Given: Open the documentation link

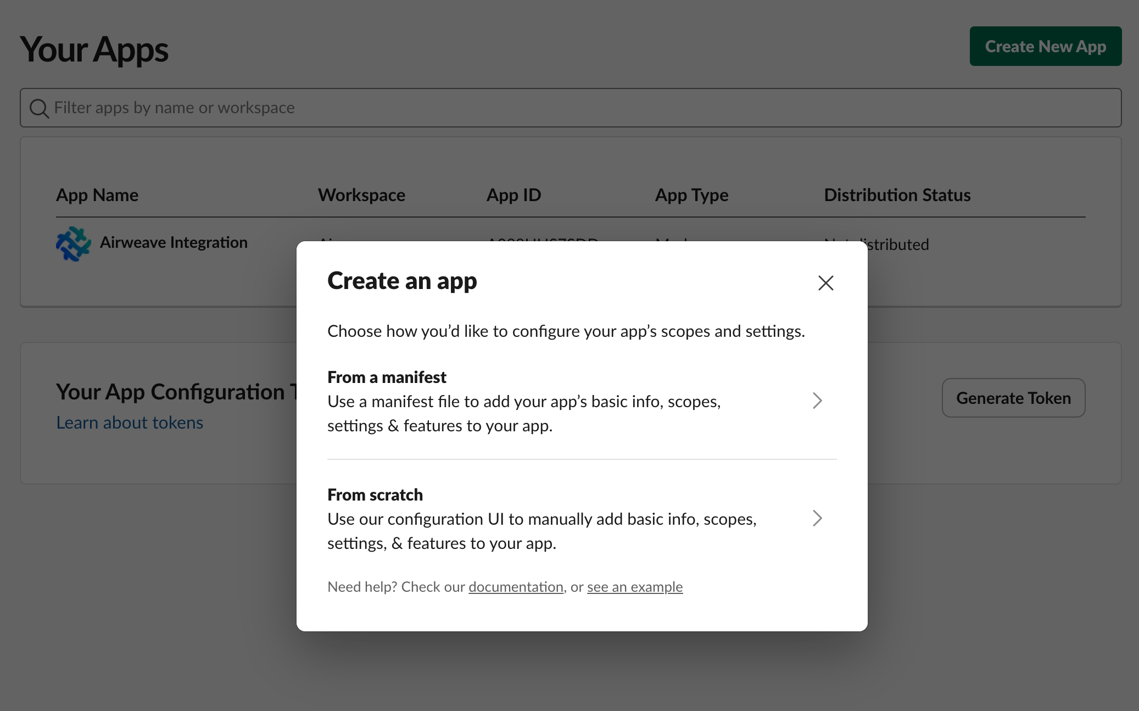Looking at the screenshot, I should pos(515,586).
